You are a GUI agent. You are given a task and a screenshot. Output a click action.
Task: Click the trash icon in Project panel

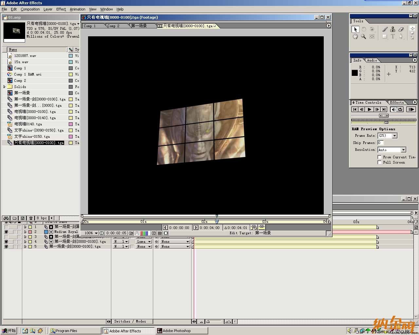pyautogui.click(x=31, y=218)
